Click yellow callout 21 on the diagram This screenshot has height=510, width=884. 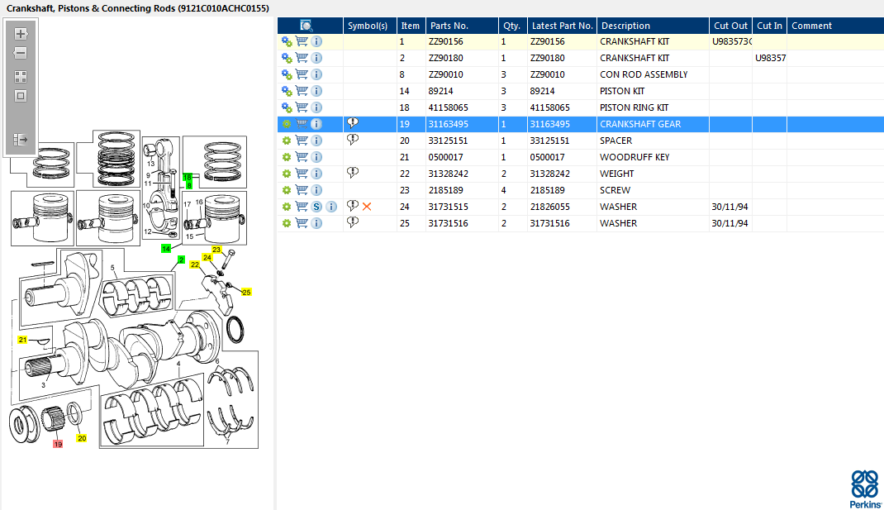pos(23,340)
